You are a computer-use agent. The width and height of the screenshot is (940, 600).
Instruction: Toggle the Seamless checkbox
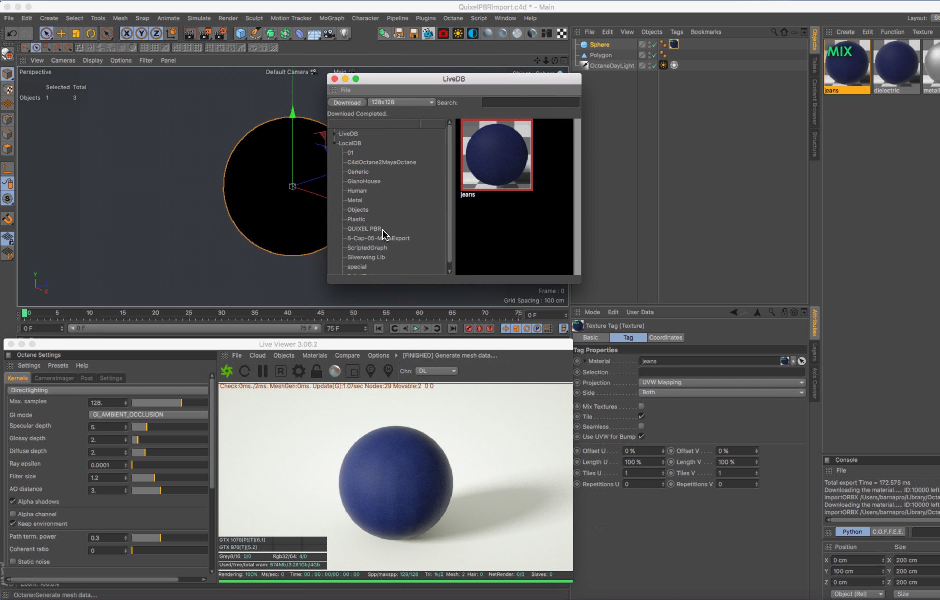click(642, 427)
